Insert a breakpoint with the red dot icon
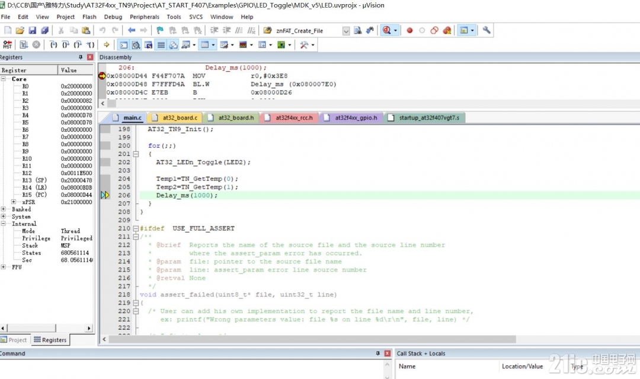Screen dimensions: 640x379 tap(409, 30)
